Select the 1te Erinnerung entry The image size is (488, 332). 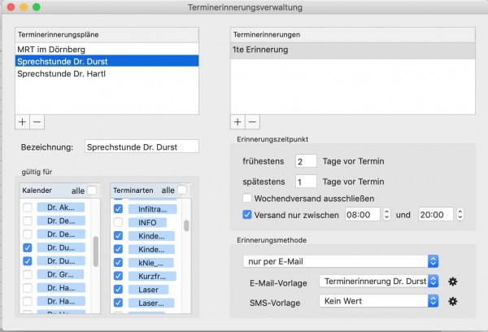[353, 50]
